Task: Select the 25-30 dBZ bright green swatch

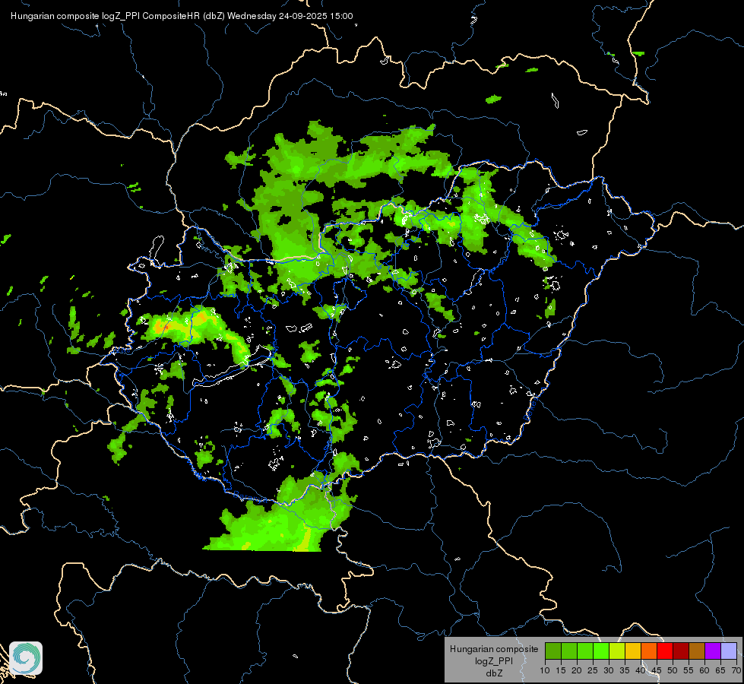Action: point(601,651)
